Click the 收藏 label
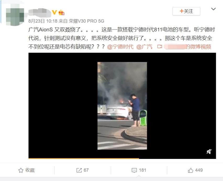Screen dimensions: 223x181 [x=30, y=170]
